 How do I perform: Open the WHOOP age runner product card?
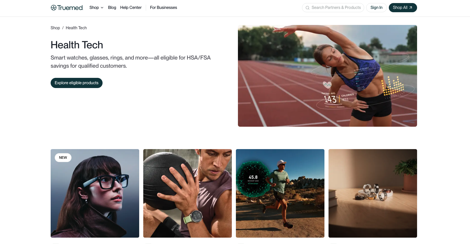click(x=280, y=193)
